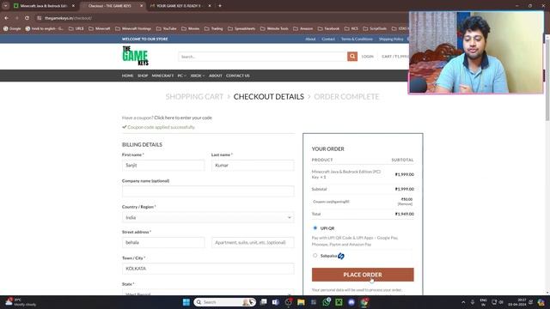Open Minecraft launcher from taskbar
This screenshot has height=309, width=550.
(x=339, y=302)
